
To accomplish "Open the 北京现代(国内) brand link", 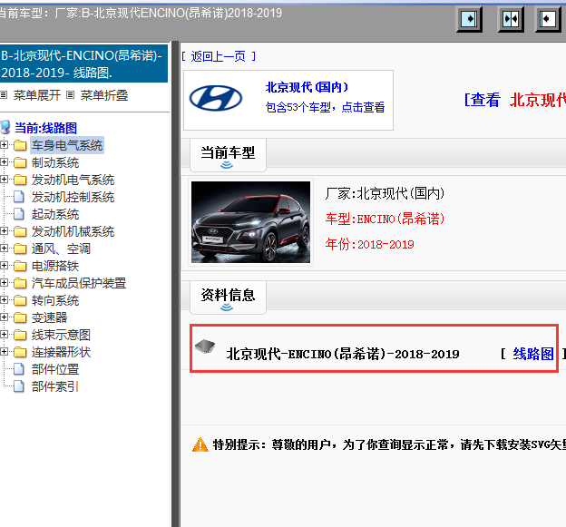I will coord(307,87).
